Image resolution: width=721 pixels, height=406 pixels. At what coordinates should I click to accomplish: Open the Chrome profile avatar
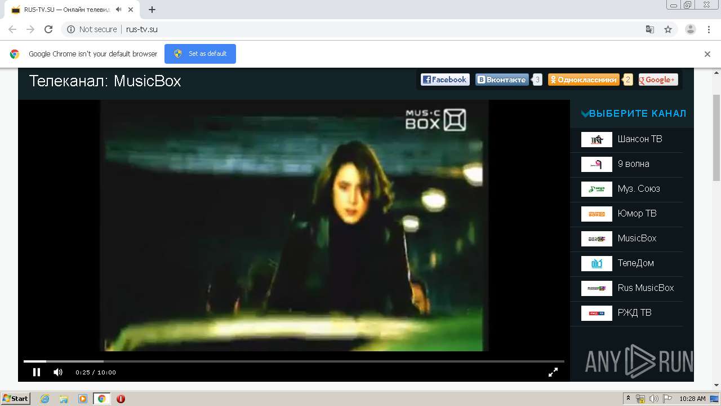click(x=691, y=29)
